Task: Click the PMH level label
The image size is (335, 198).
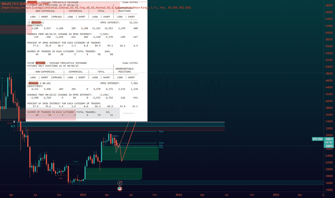Action: (161, 131)
